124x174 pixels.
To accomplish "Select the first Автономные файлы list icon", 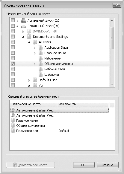I will [x=13, y=110].
